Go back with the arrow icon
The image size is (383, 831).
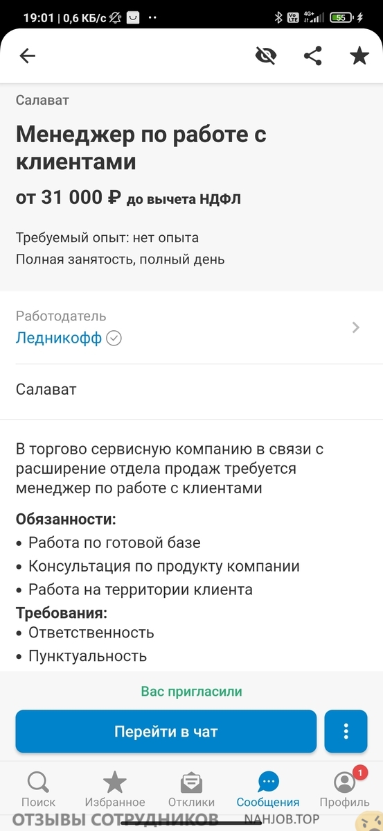[27, 55]
